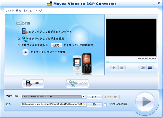The width and height of the screenshot is (163, 118).
Task: Click the 変換方法 heading
Action: [x=23, y=23]
